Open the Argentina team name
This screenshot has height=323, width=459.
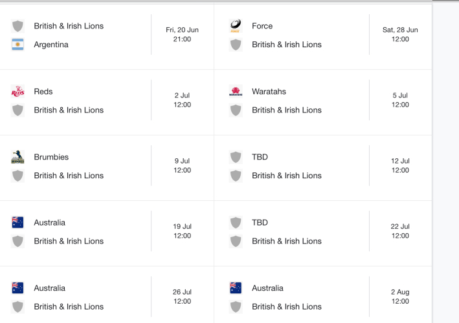pos(51,45)
